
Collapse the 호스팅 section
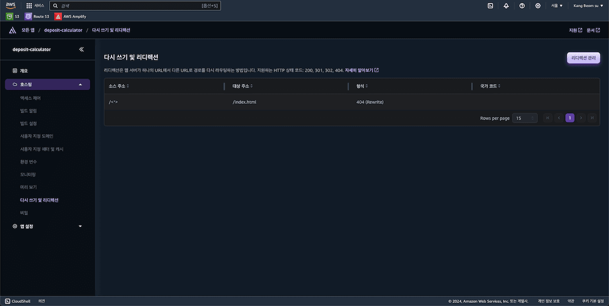(x=80, y=84)
